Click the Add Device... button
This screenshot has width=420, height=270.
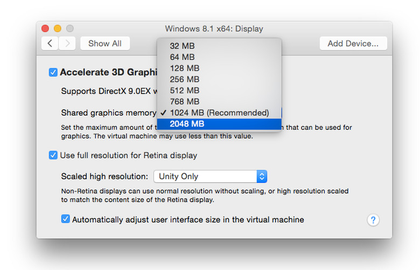pyautogui.click(x=353, y=44)
